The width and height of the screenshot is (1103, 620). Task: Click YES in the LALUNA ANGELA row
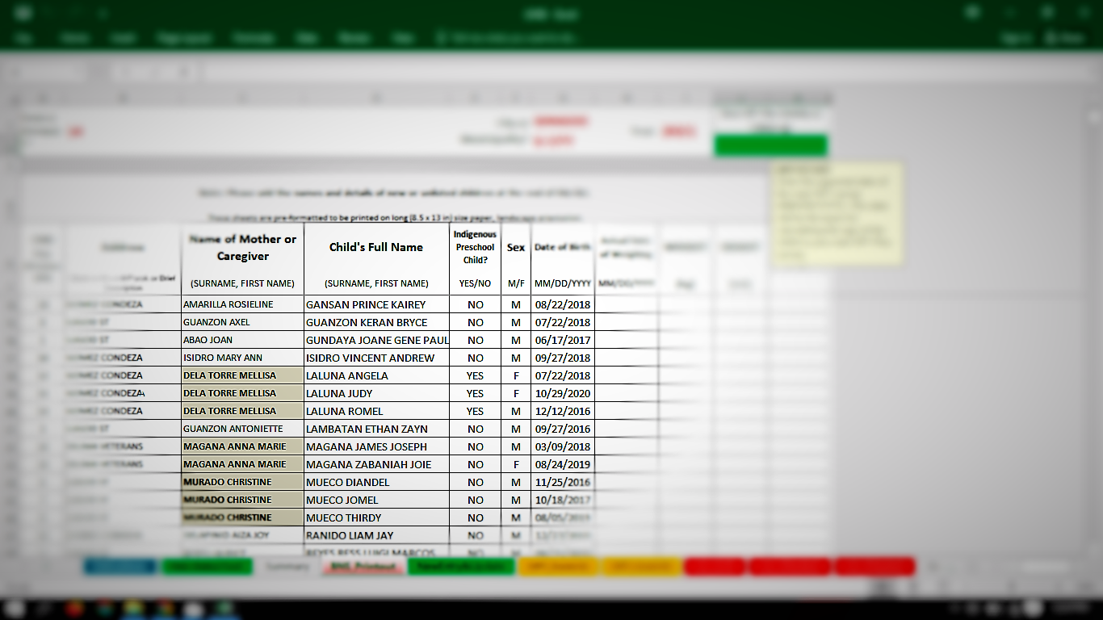pyautogui.click(x=475, y=375)
